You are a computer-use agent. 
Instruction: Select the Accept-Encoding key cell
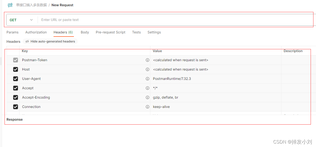point(85,97)
